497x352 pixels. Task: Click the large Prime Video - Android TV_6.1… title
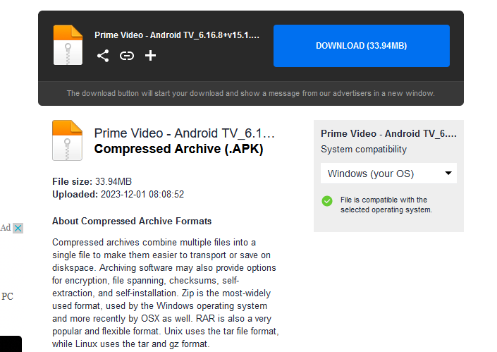(x=184, y=133)
